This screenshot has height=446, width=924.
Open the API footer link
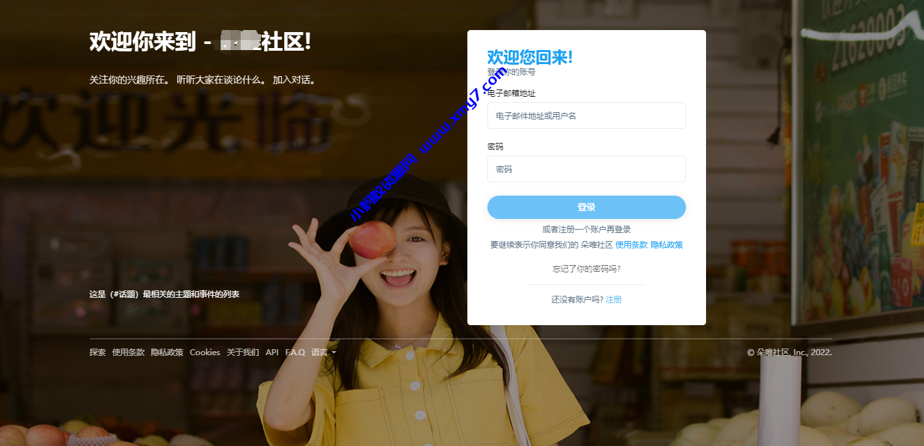click(x=271, y=352)
